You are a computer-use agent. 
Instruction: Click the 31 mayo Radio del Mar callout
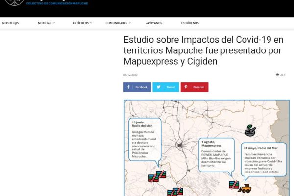264,159
